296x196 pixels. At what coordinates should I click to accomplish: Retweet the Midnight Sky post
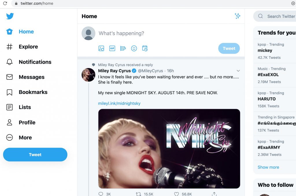(138, 194)
